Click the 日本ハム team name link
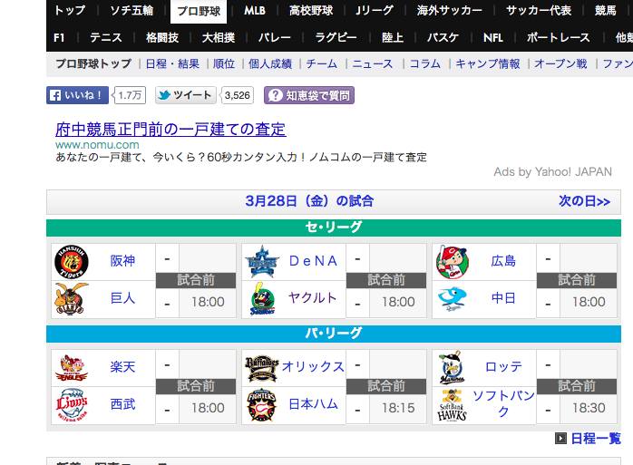 pyautogui.click(x=313, y=404)
